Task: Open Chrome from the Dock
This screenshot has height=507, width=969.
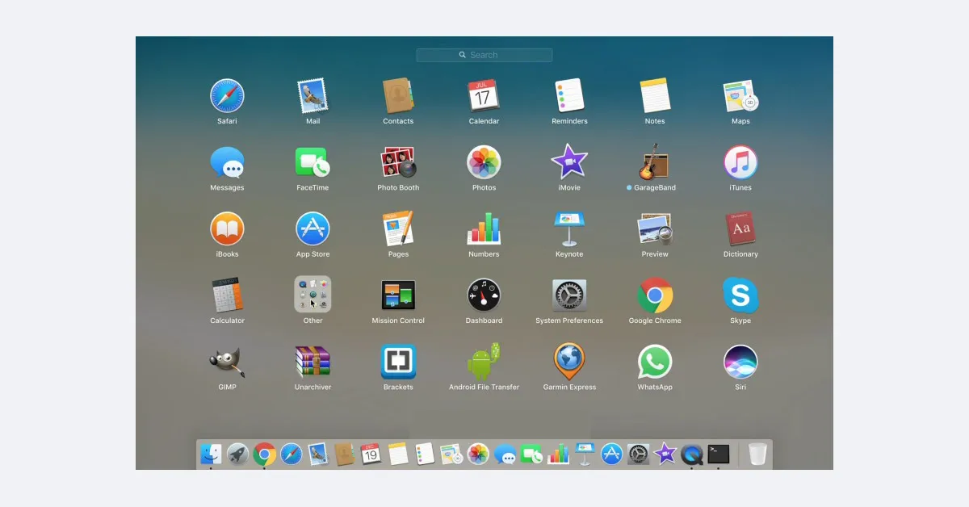Action: (264, 454)
